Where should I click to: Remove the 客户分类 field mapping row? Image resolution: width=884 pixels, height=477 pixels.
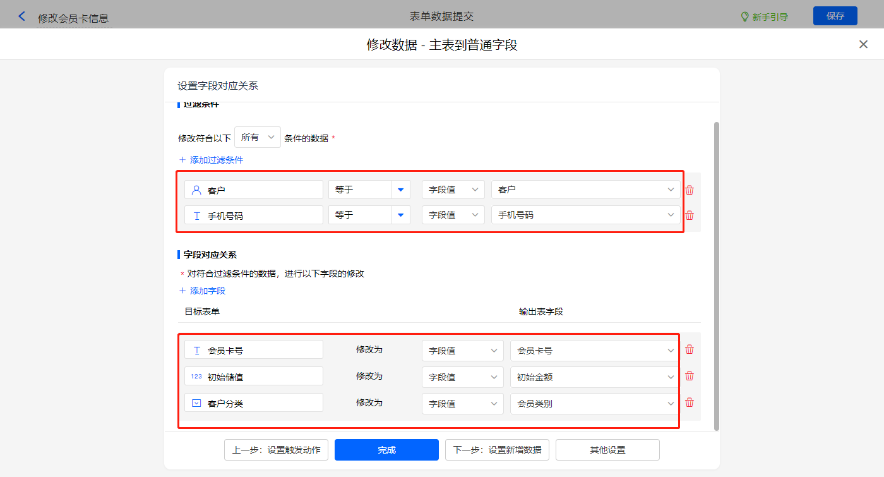[690, 402]
